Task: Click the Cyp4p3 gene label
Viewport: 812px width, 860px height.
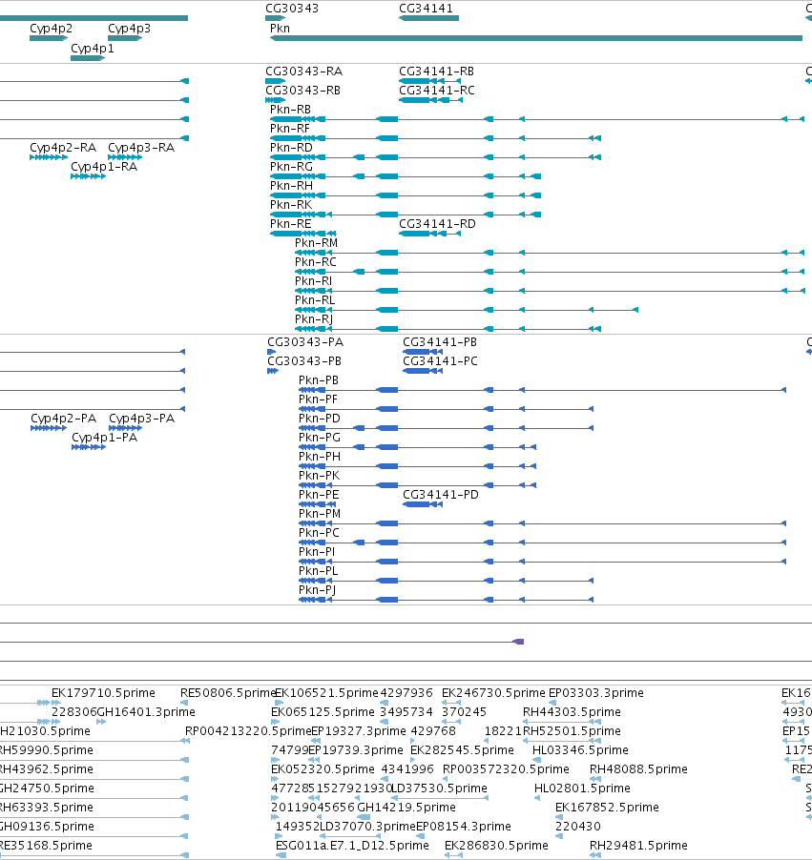Action: (x=129, y=28)
